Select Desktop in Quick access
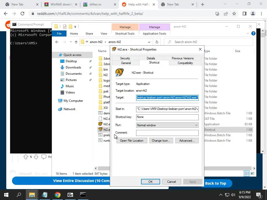Image resolution: width=267 pixels, height=200 pixels. (71, 61)
